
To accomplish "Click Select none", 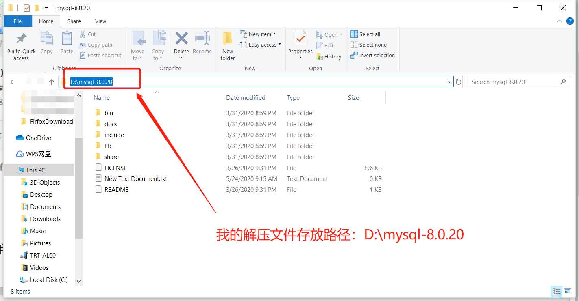I will pos(368,45).
